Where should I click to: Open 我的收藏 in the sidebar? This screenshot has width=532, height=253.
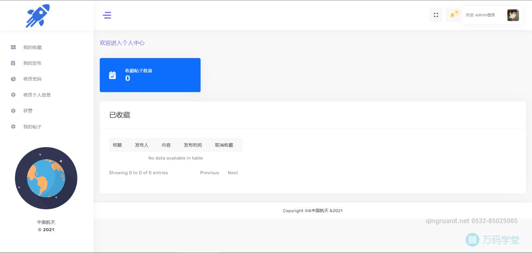(32, 47)
